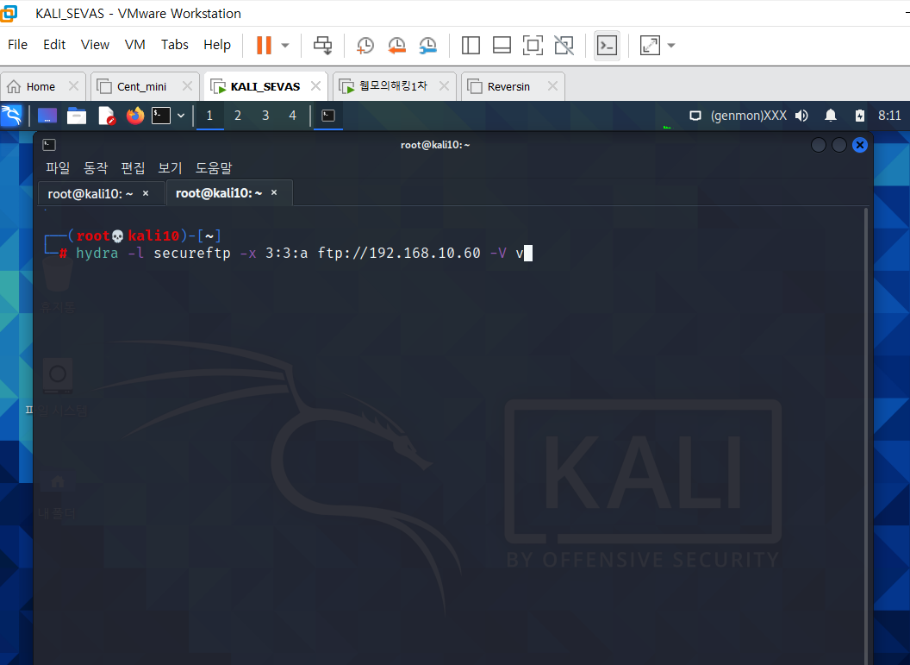
Task: Revert VM to previous snapshot
Action: [396, 46]
